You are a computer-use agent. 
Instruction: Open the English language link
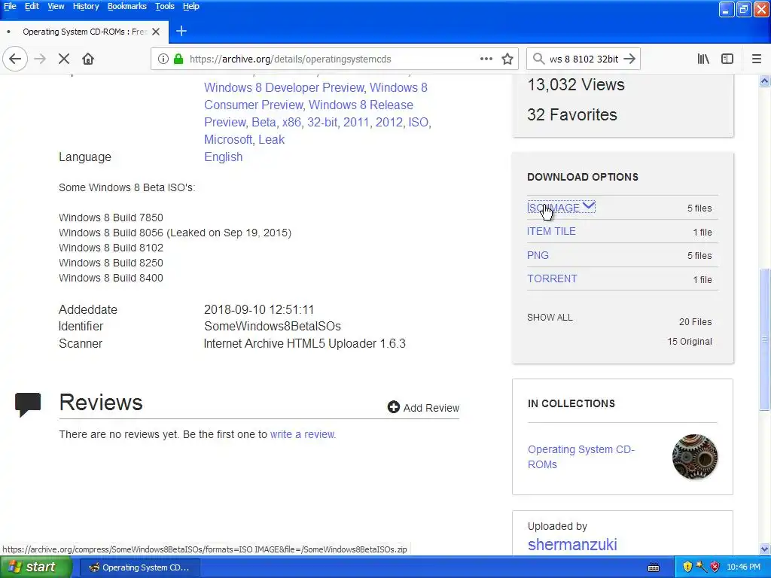pyautogui.click(x=223, y=157)
